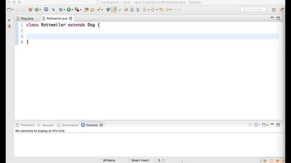Click the Display Selected Console icon

[x=256, y=125]
